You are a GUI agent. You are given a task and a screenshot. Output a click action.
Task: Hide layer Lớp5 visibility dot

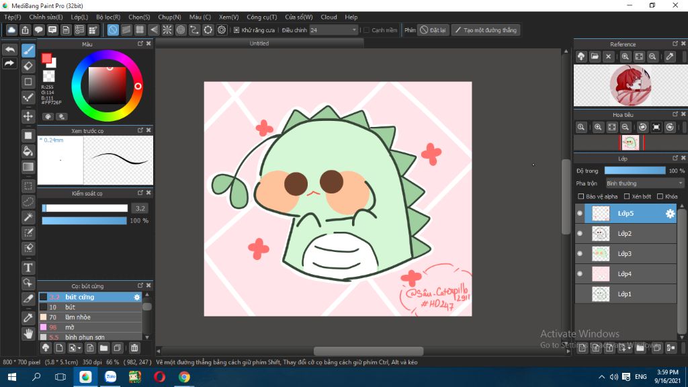pyautogui.click(x=580, y=213)
